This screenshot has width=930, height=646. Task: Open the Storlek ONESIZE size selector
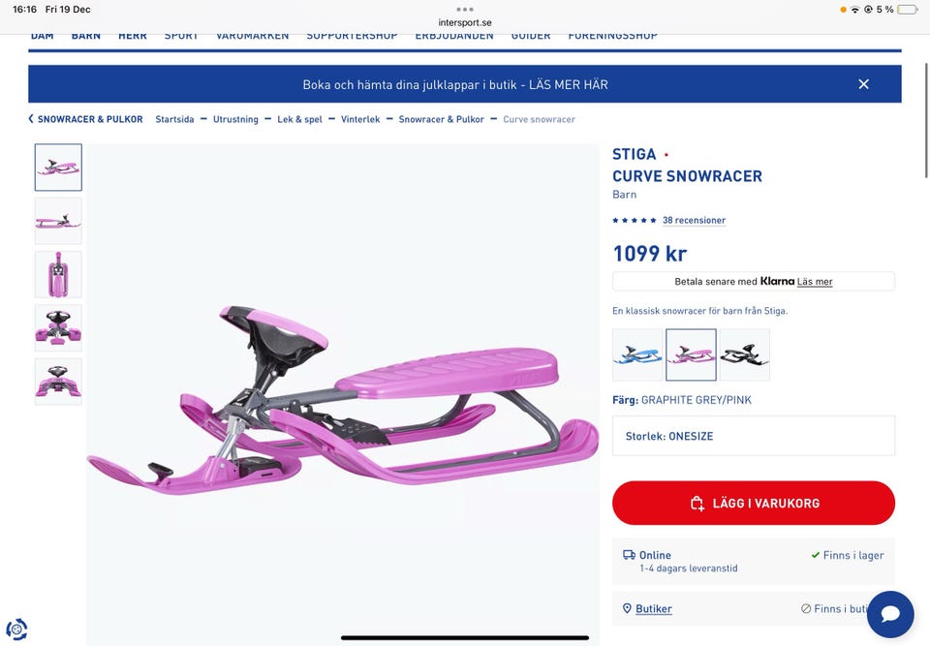[754, 436]
